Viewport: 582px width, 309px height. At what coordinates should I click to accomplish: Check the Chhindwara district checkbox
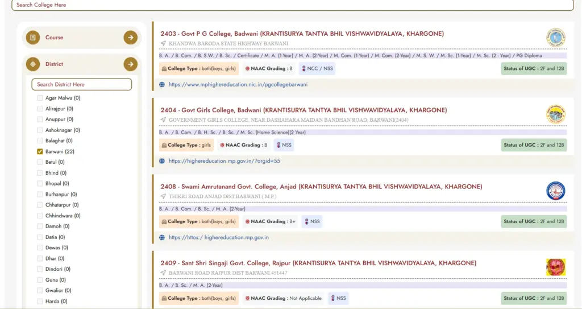tap(40, 216)
